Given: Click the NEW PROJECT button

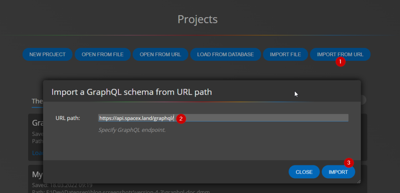Looking at the screenshot, I should (47, 55).
